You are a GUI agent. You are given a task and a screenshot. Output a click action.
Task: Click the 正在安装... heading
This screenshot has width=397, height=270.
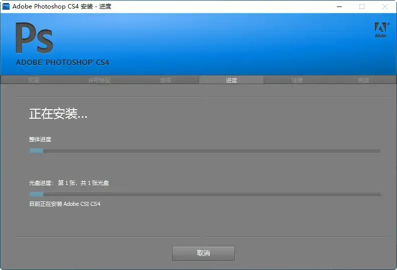click(58, 113)
